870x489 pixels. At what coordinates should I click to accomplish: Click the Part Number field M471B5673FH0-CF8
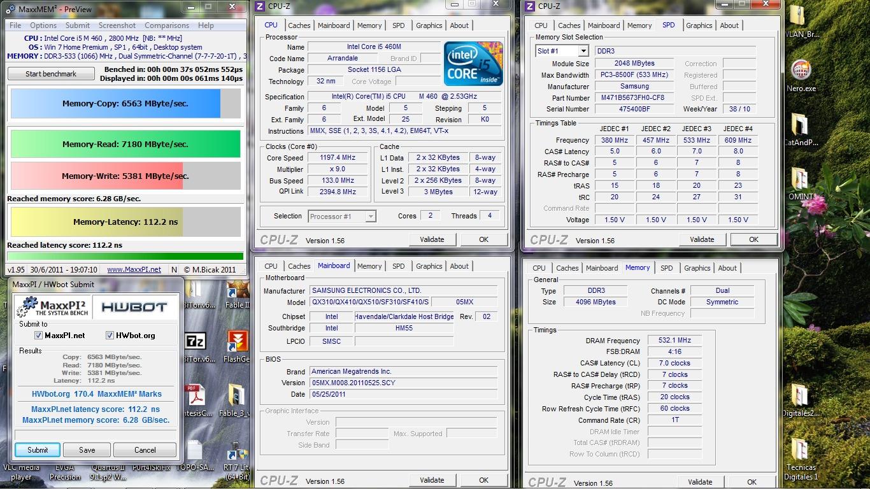(633, 98)
